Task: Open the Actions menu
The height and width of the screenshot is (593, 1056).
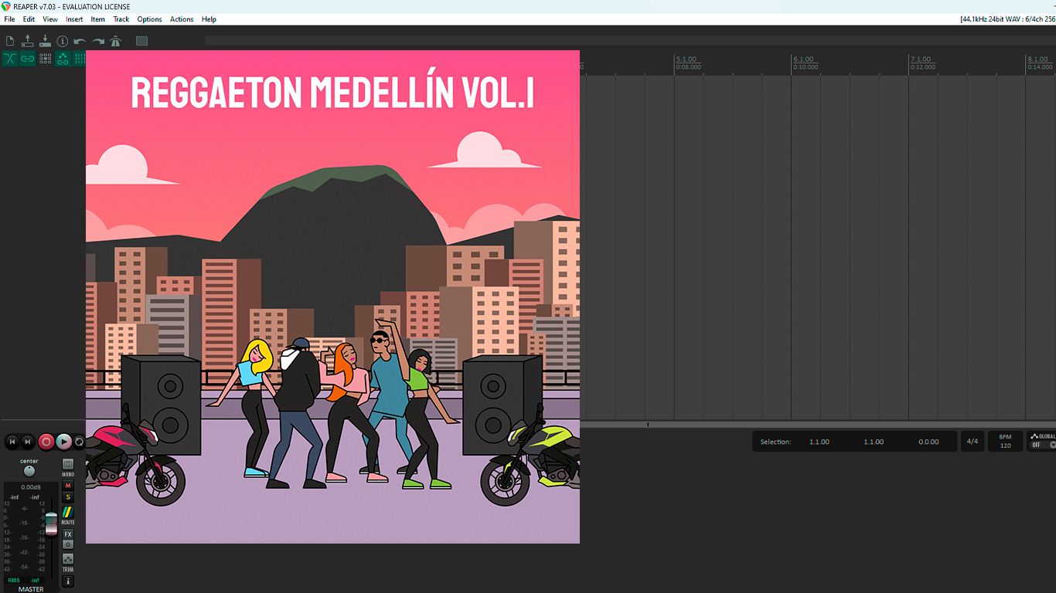Action: point(182,19)
